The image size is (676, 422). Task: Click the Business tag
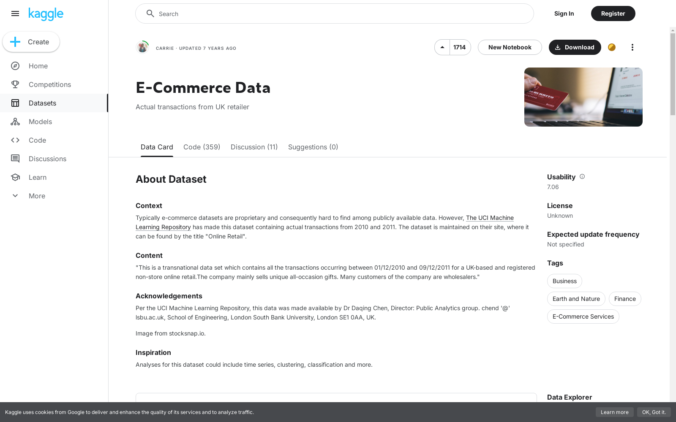(x=564, y=281)
